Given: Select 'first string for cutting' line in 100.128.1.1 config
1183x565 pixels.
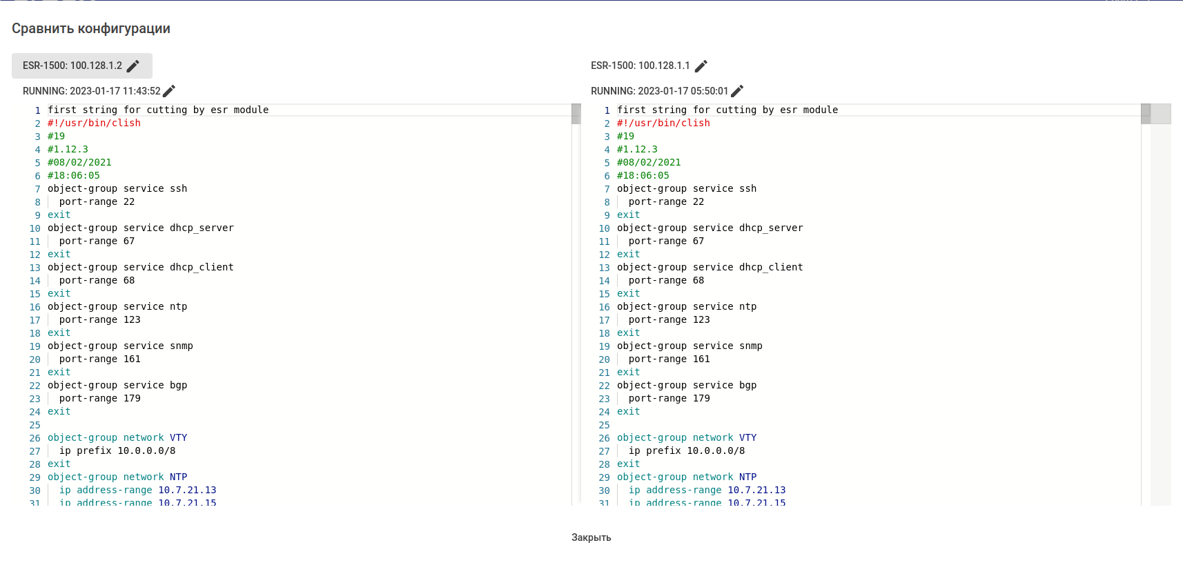Looking at the screenshot, I should (x=727, y=110).
